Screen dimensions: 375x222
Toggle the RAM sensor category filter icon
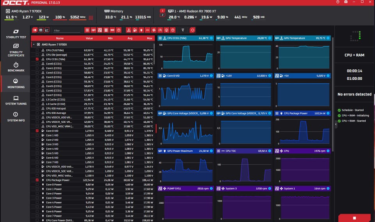[112, 30]
